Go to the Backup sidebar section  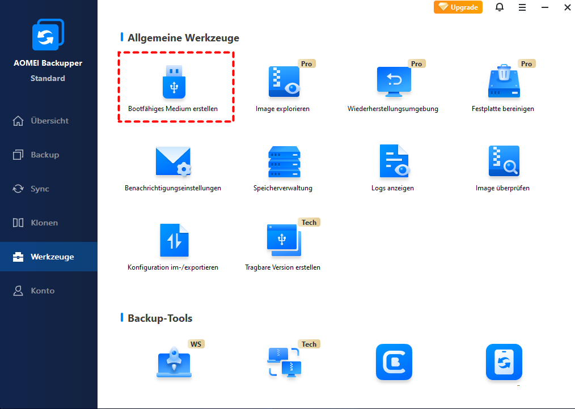click(49, 155)
